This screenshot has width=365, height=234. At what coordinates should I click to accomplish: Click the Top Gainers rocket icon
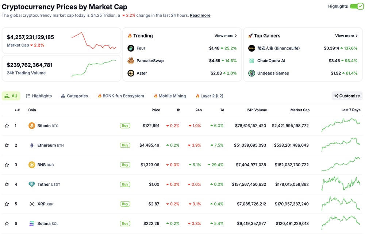point(251,35)
